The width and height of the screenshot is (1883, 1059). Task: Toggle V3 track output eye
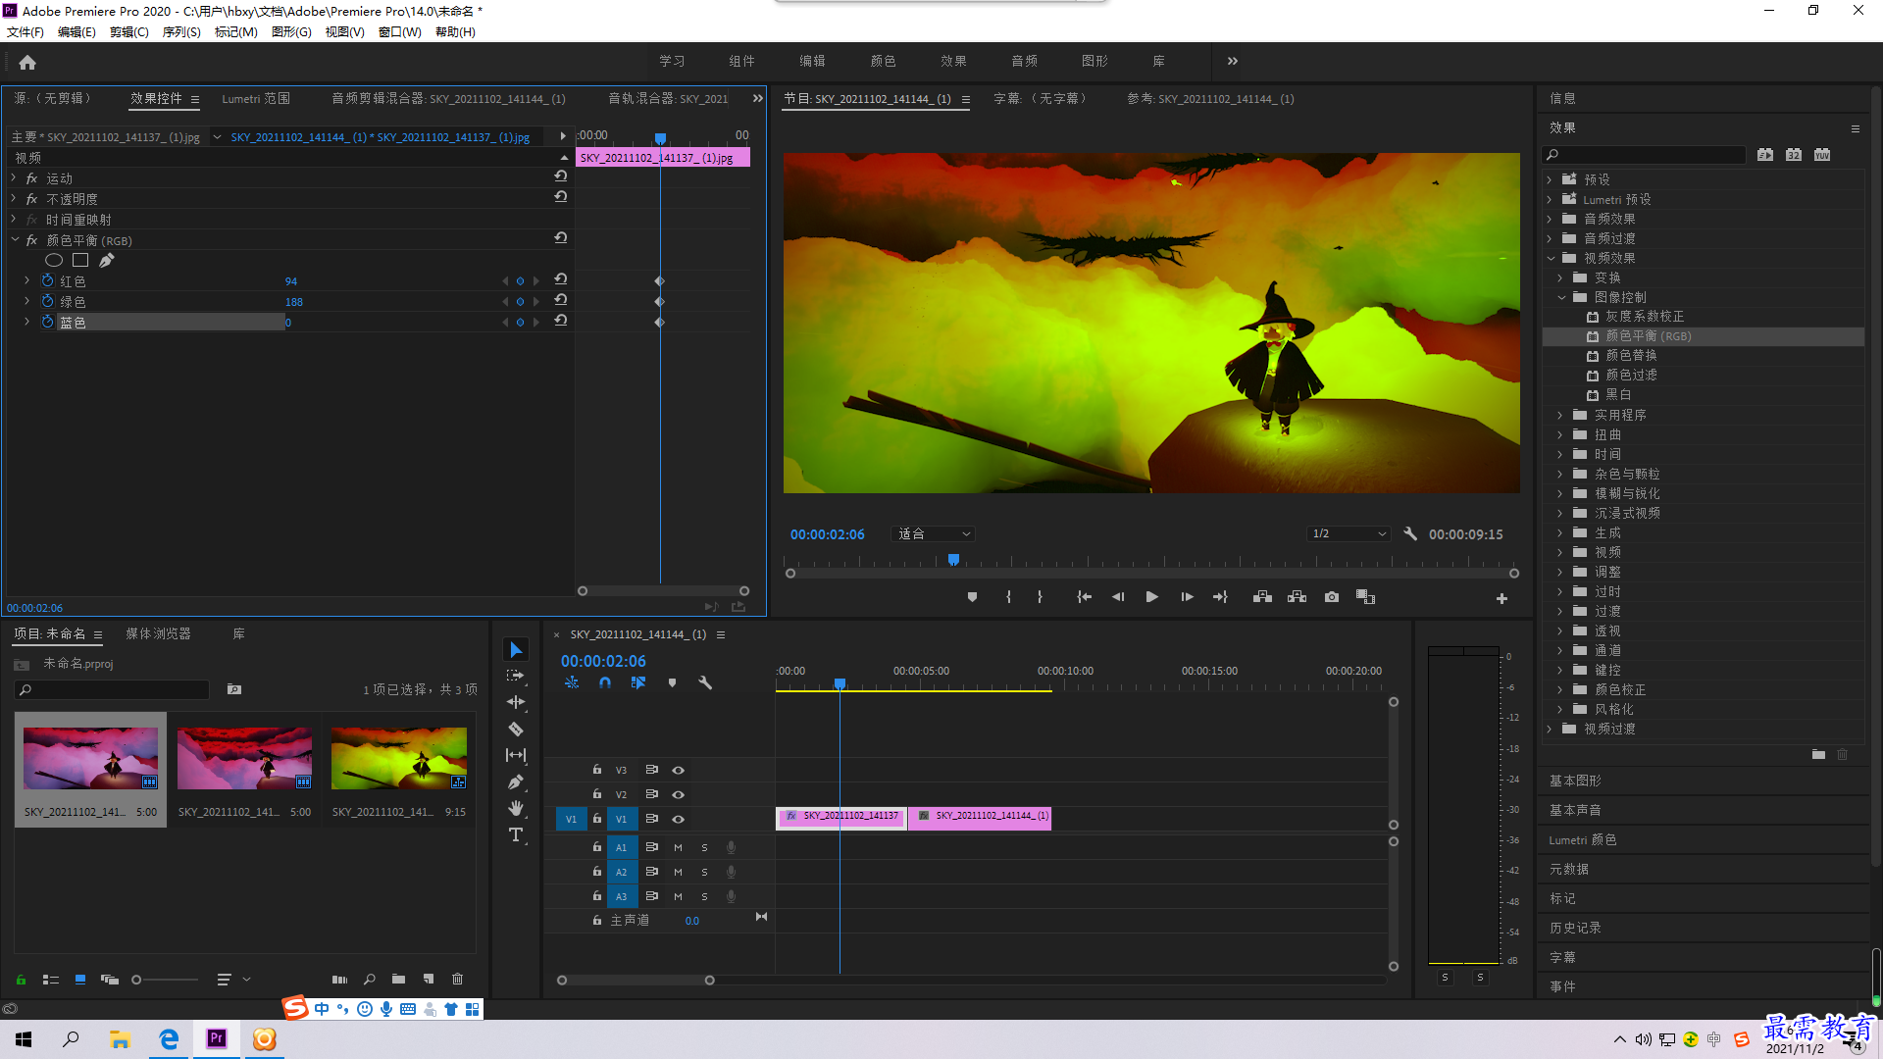[678, 770]
